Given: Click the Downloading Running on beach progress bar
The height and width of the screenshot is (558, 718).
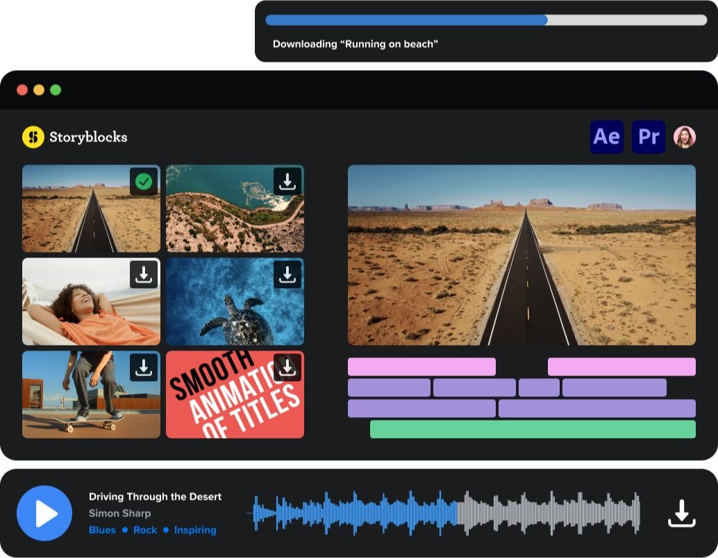Looking at the screenshot, I should click(x=486, y=20).
